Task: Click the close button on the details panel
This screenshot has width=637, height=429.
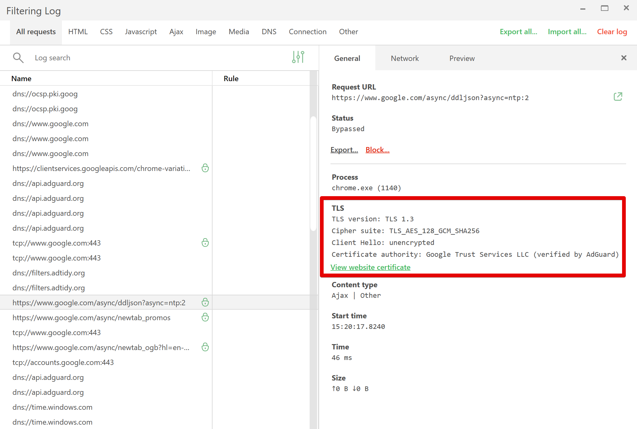Action: click(x=623, y=58)
